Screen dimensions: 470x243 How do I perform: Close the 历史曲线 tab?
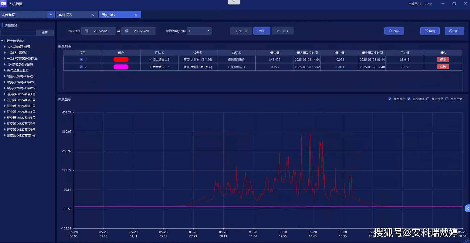pos(136,15)
